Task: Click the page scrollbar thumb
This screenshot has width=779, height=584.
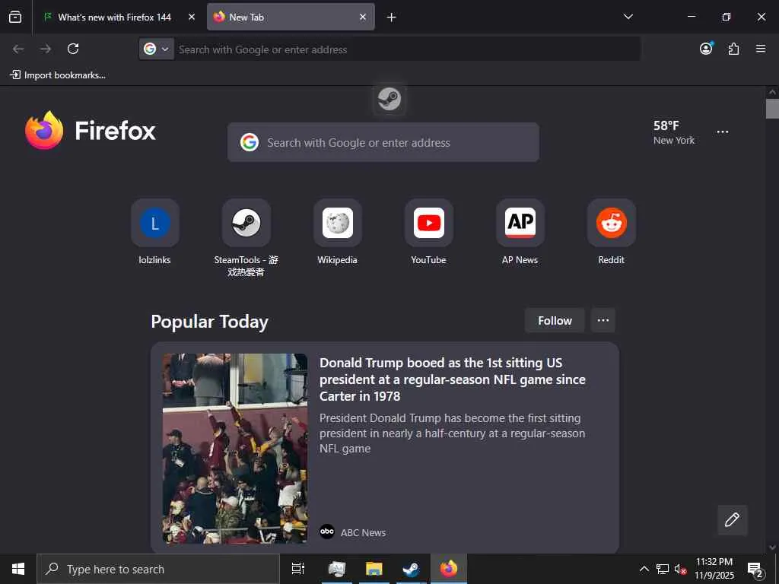Action: click(x=772, y=109)
